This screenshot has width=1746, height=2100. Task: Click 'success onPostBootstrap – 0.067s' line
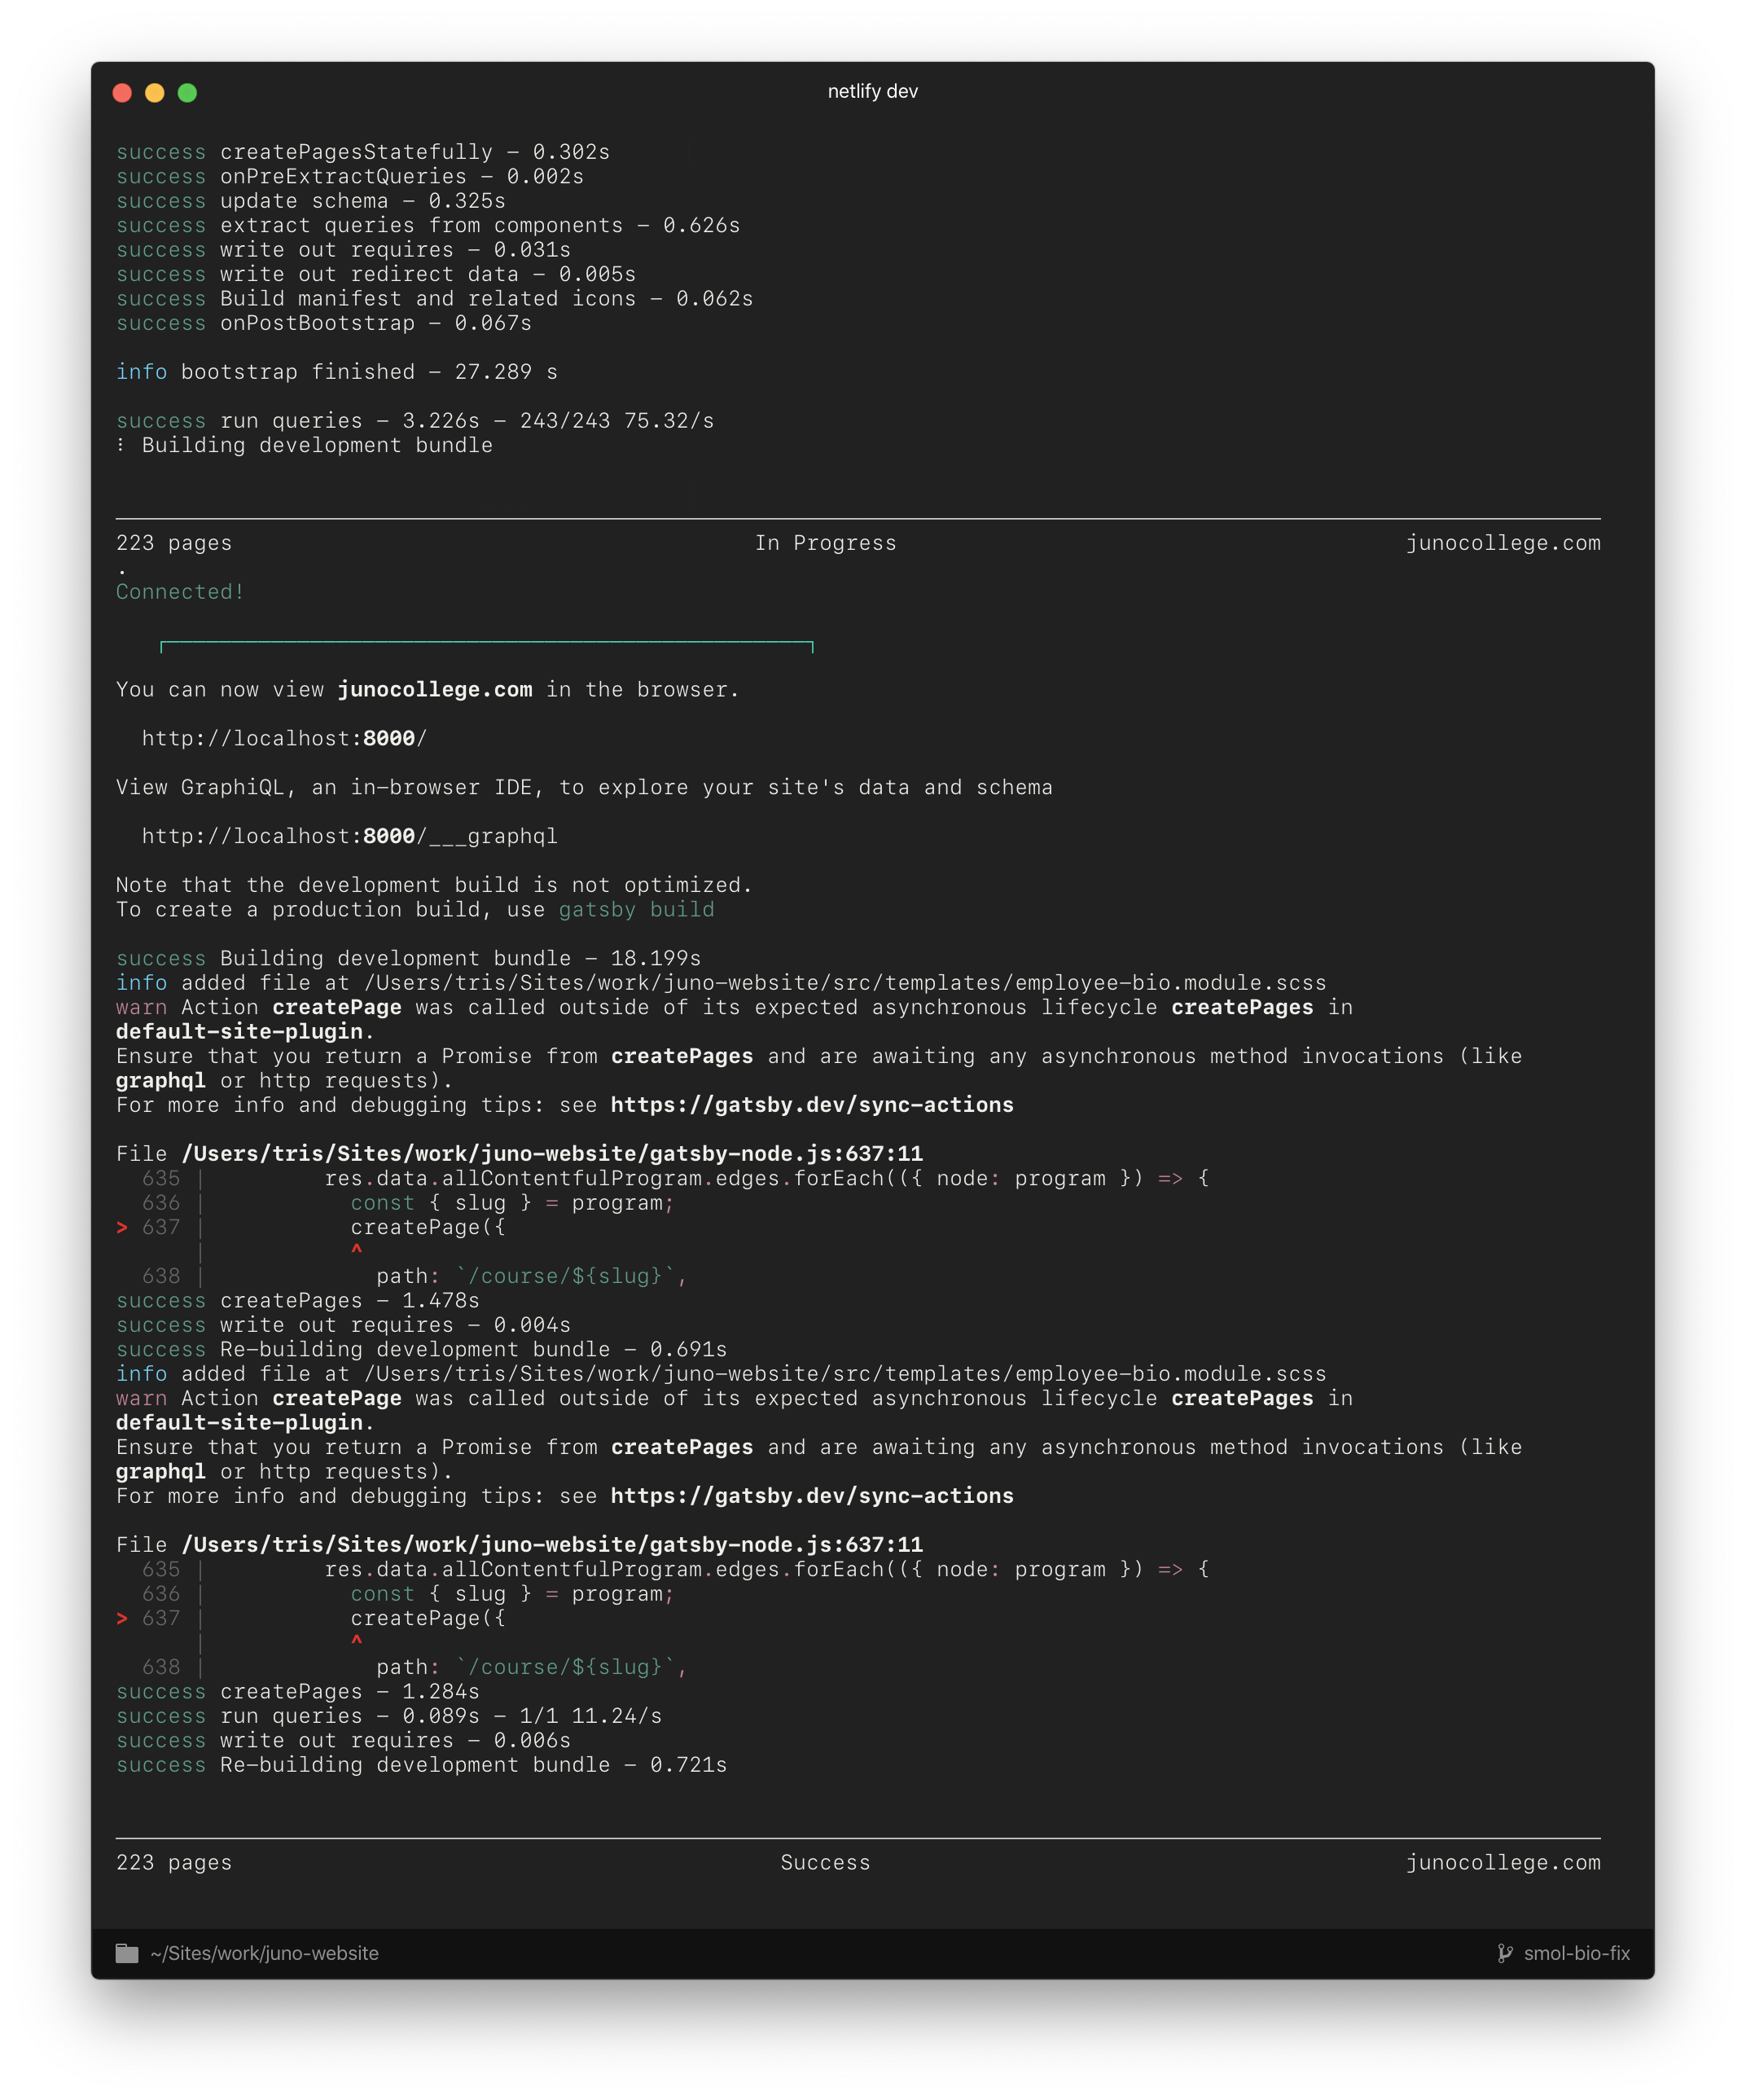[324, 323]
